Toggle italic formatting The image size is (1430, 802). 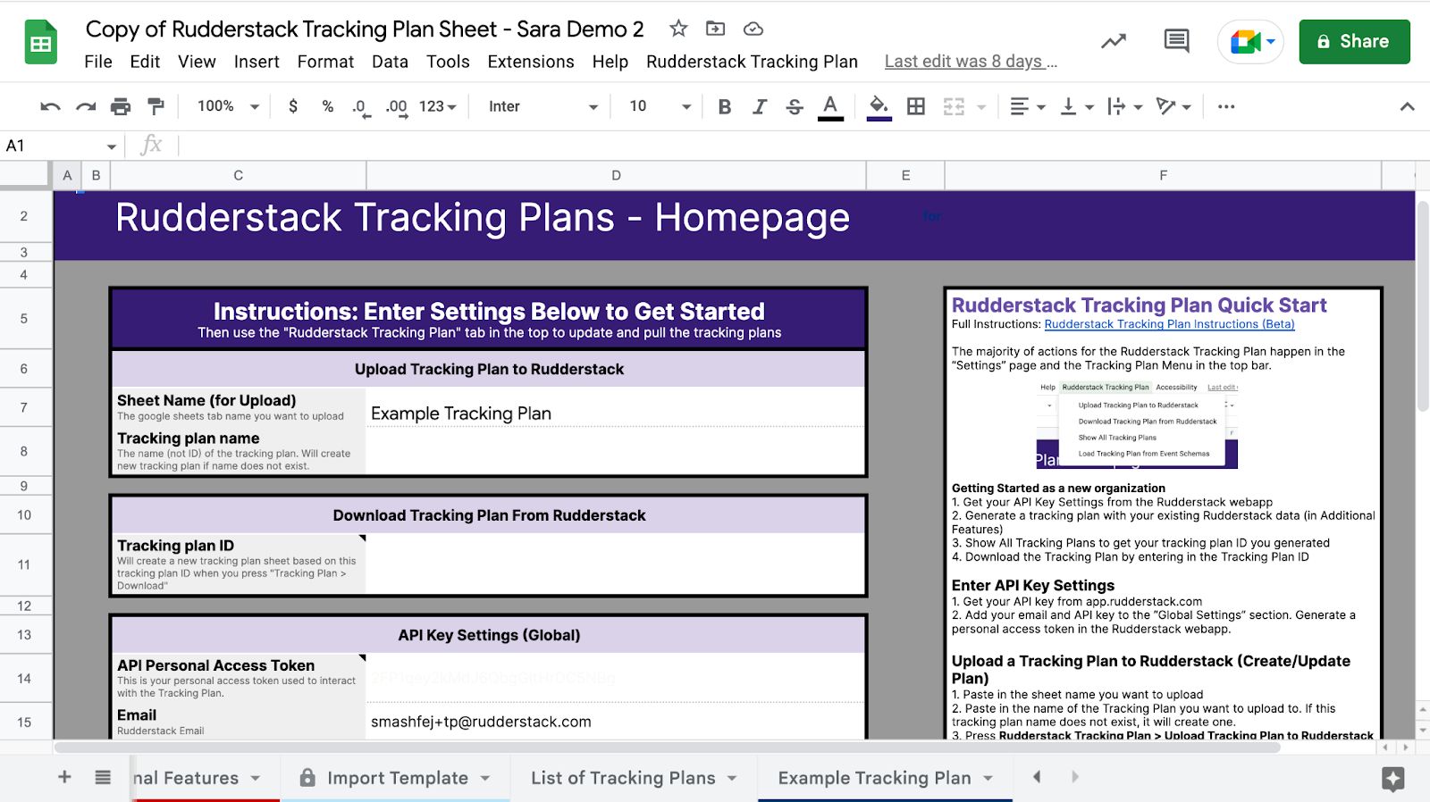pyautogui.click(x=760, y=106)
